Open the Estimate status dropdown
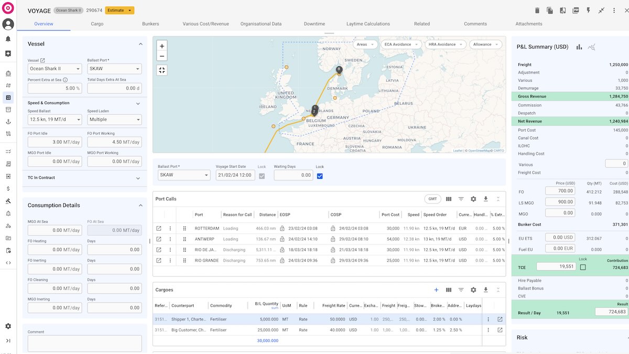 120,10
